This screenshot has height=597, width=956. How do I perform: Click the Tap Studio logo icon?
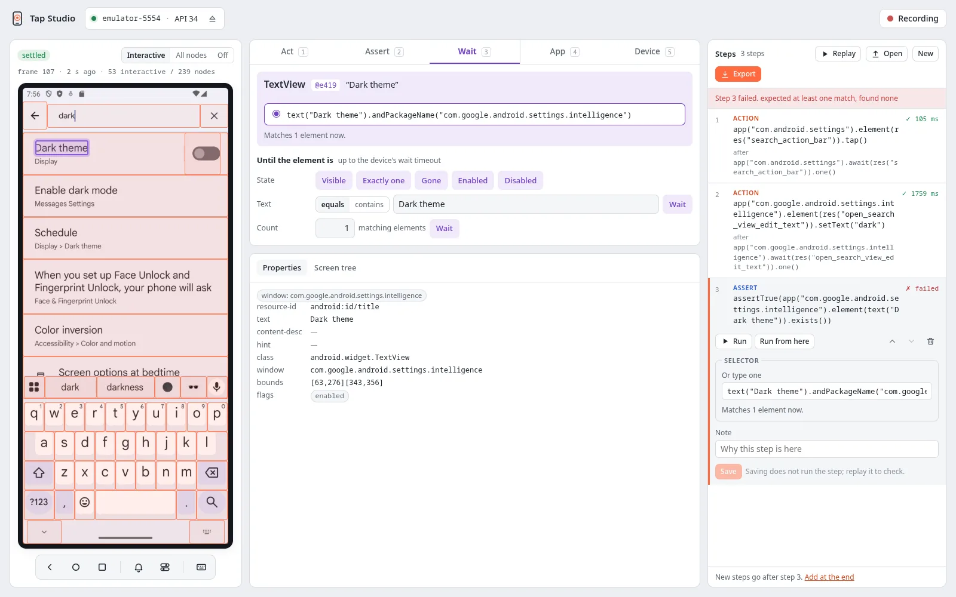17,19
